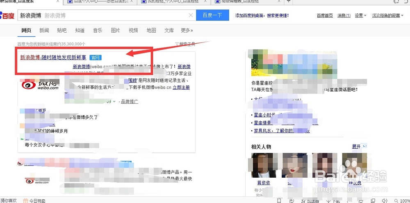Open the dropdown arrow before 品牌推广

tap(114, 102)
